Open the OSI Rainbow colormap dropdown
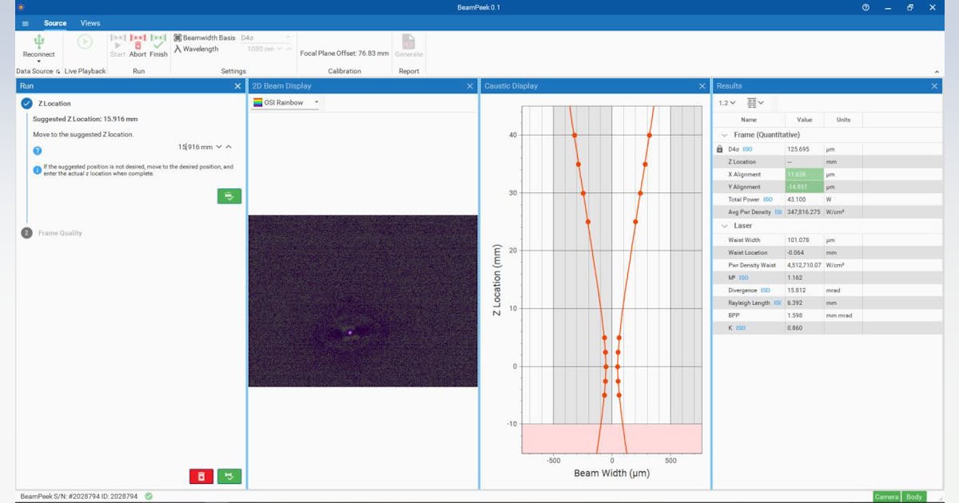Viewport: 959px width, 503px height. (x=316, y=102)
